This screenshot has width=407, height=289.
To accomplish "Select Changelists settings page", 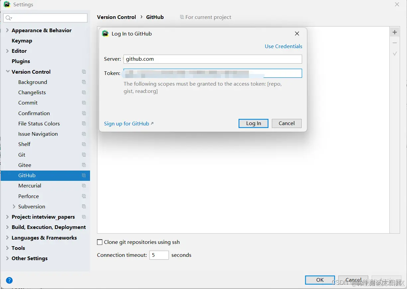I will (x=32, y=92).
